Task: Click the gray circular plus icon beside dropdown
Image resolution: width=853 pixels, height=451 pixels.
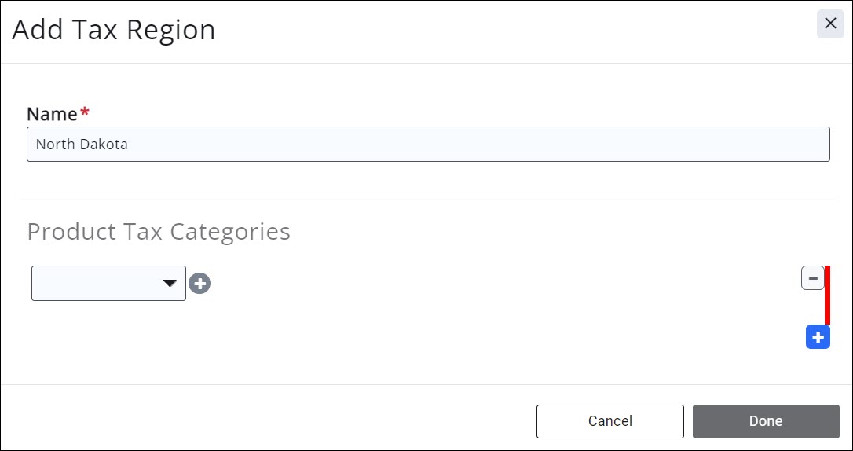Action: (200, 284)
